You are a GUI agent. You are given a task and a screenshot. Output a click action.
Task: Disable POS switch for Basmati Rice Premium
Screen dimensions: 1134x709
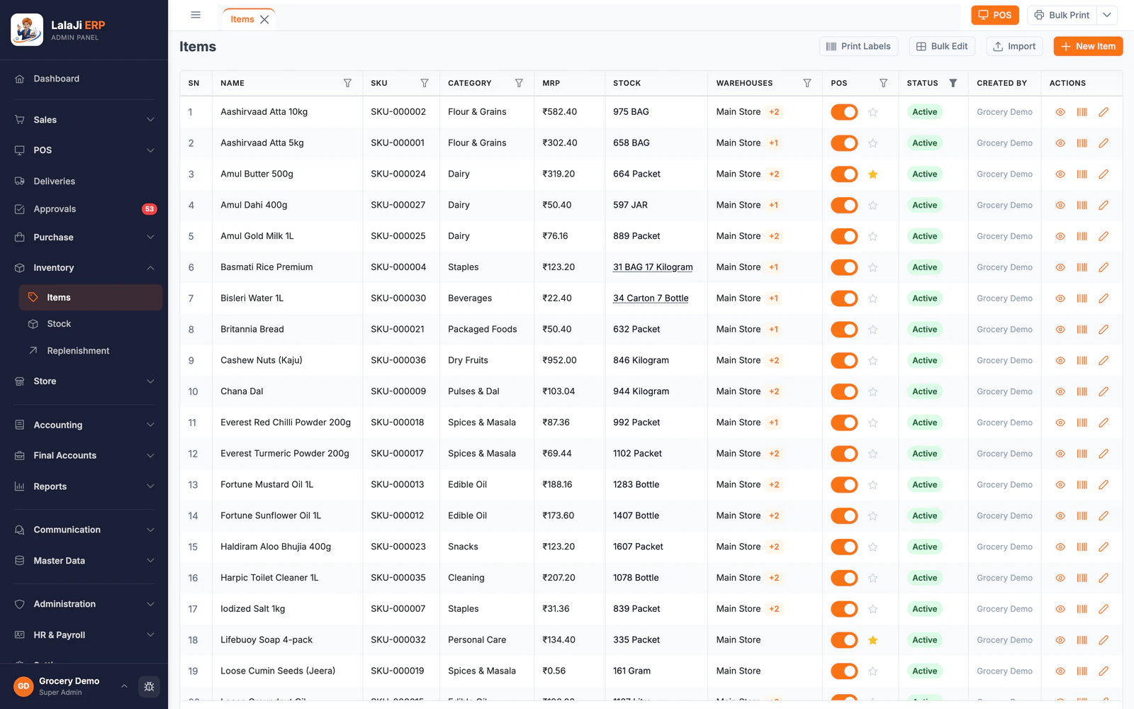[844, 267]
